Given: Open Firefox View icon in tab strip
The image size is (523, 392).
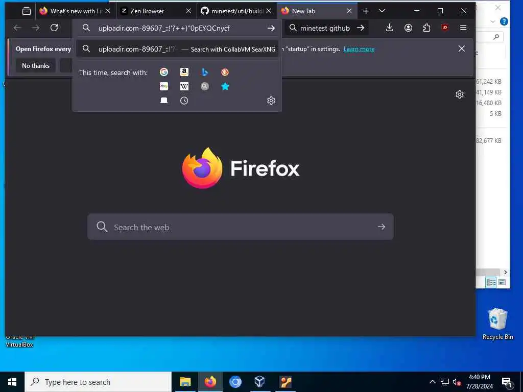Looking at the screenshot, I should click(x=27, y=11).
